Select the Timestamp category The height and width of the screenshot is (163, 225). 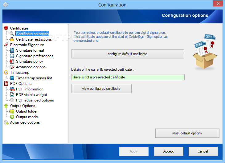point(20,73)
